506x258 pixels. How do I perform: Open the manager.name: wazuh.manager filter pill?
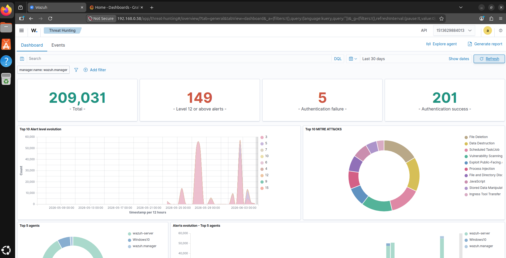point(44,70)
